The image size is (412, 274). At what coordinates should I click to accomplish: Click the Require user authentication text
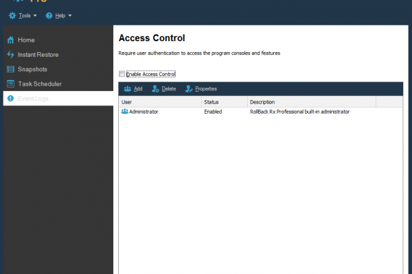pyautogui.click(x=199, y=53)
